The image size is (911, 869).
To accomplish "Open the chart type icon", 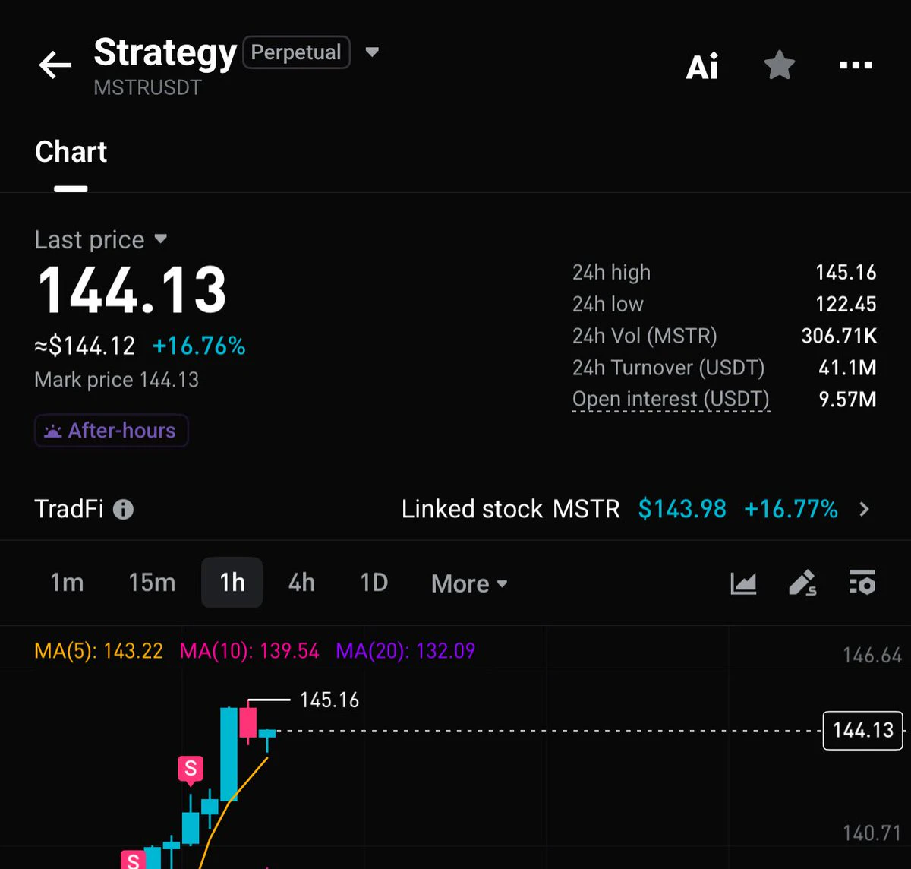I will coord(743,583).
